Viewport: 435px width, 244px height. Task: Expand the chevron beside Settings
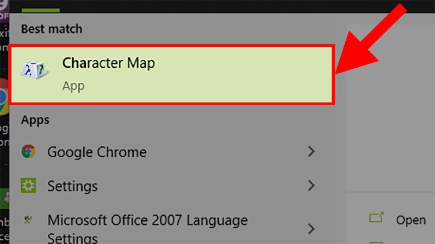coord(311,186)
